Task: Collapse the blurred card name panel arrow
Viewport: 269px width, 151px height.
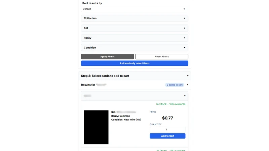Action: point(185,96)
